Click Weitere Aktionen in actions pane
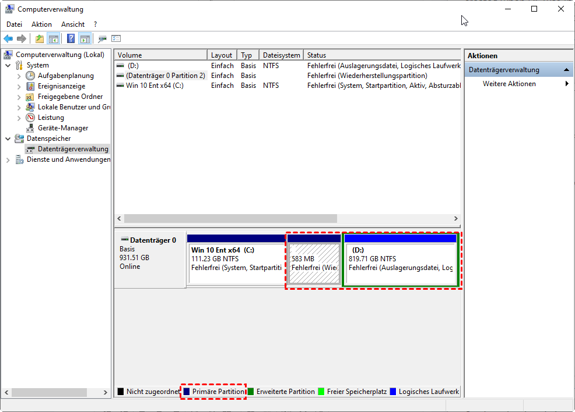The image size is (575, 412). click(509, 84)
